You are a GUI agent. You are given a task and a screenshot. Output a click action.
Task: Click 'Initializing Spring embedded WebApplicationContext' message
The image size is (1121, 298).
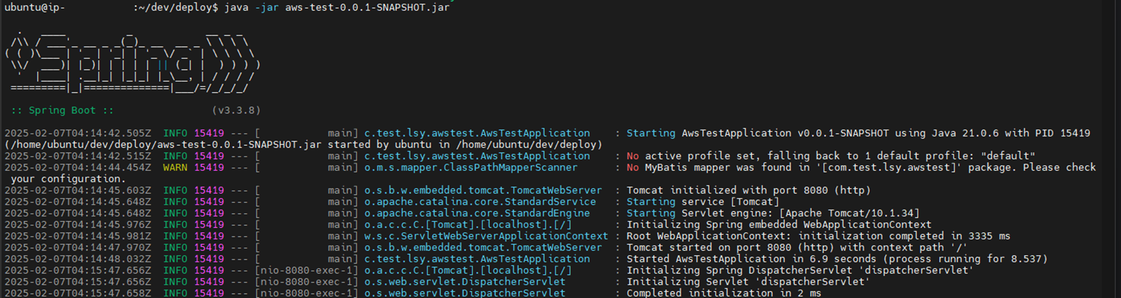pyautogui.click(x=779, y=225)
